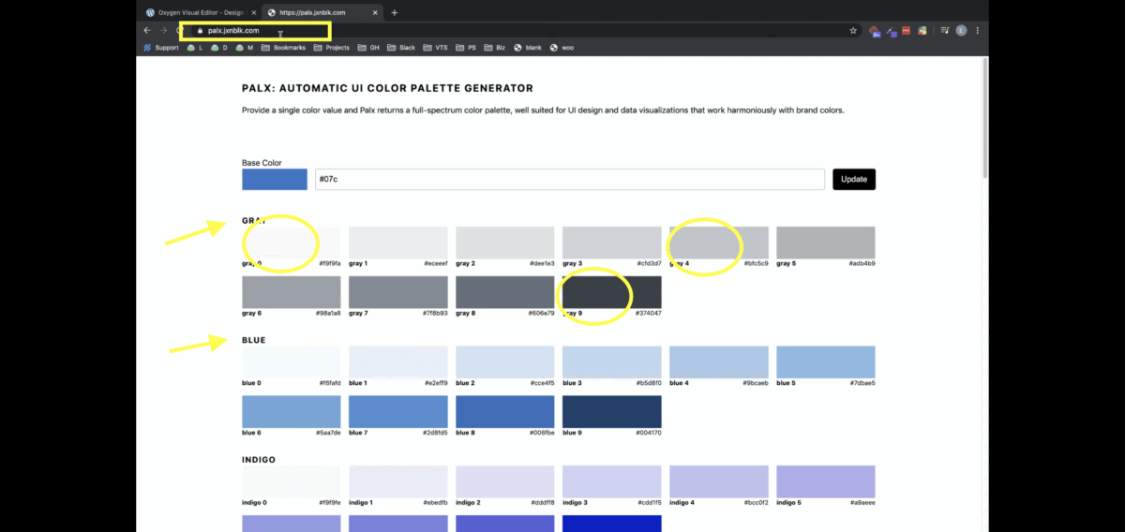Open the Chrome three-dot menu
This screenshot has height=532, width=1125.
977,31
